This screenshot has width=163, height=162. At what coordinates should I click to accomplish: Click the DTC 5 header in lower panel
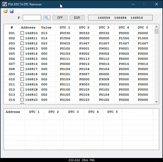point(112,112)
